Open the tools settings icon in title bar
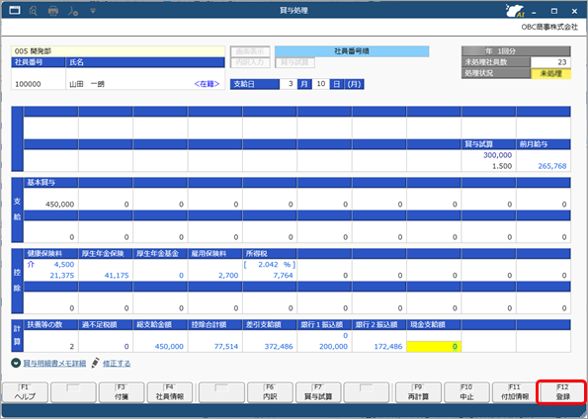This screenshot has width=588, height=419. coord(73,11)
